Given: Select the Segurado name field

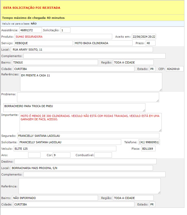Looking at the screenshot, I should pos(88,136).
